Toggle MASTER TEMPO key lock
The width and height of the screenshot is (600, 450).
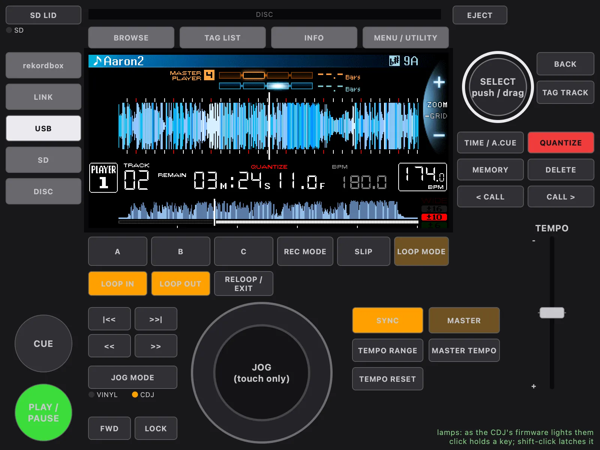tap(464, 350)
